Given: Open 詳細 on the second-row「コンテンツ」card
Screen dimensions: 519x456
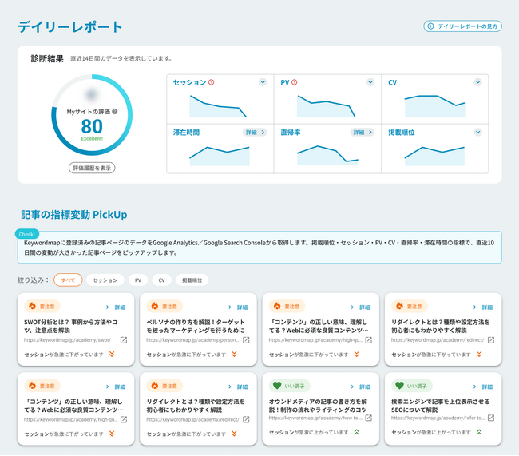Looking at the screenshot, I should click(x=116, y=387).
